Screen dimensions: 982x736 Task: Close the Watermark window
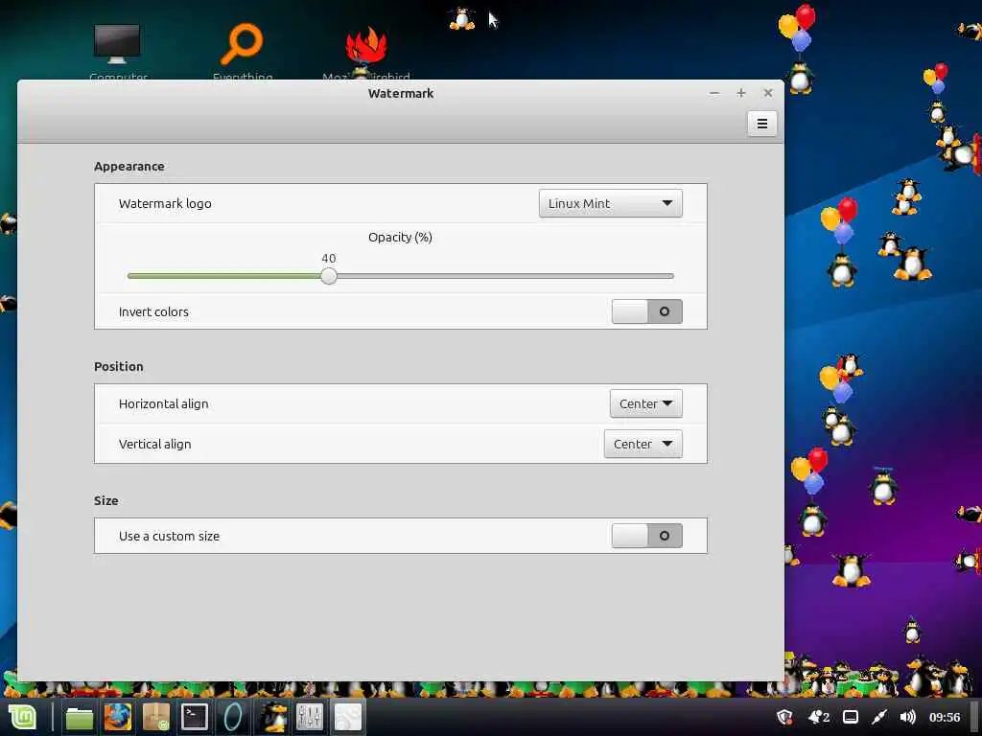tap(768, 93)
